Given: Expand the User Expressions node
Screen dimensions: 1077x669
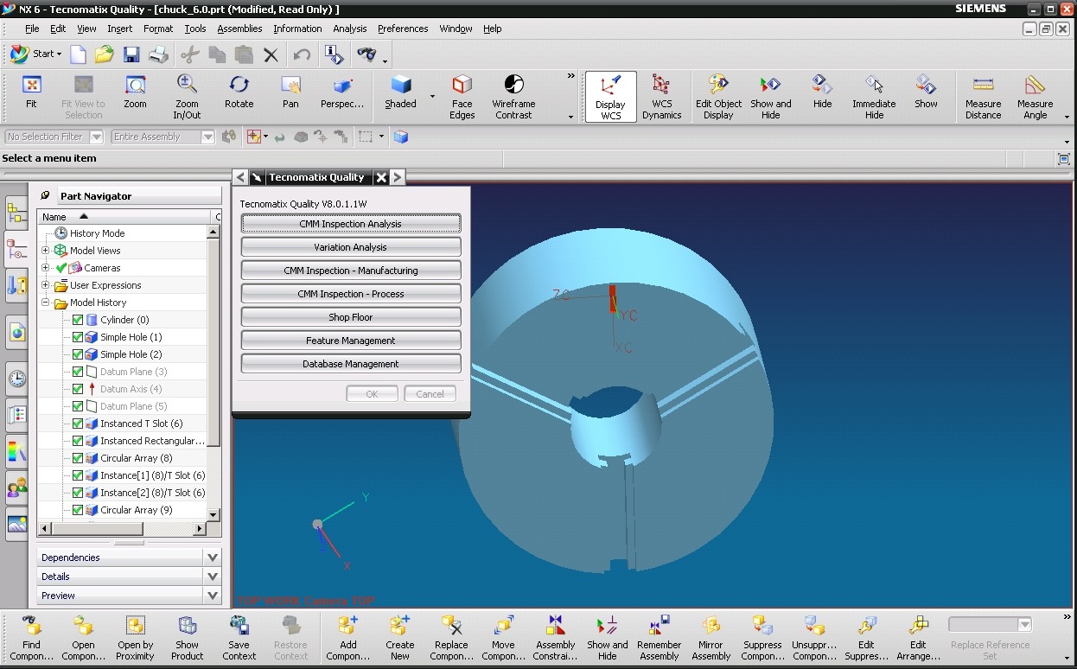Looking at the screenshot, I should pyautogui.click(x=46, y=285).
